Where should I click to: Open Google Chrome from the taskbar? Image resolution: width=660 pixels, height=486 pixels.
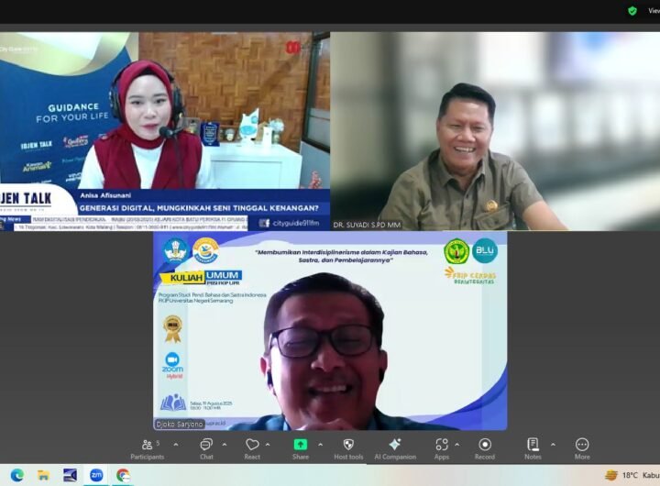point(123,476)
